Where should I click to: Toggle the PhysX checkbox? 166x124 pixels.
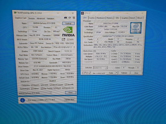click(54, 88)
